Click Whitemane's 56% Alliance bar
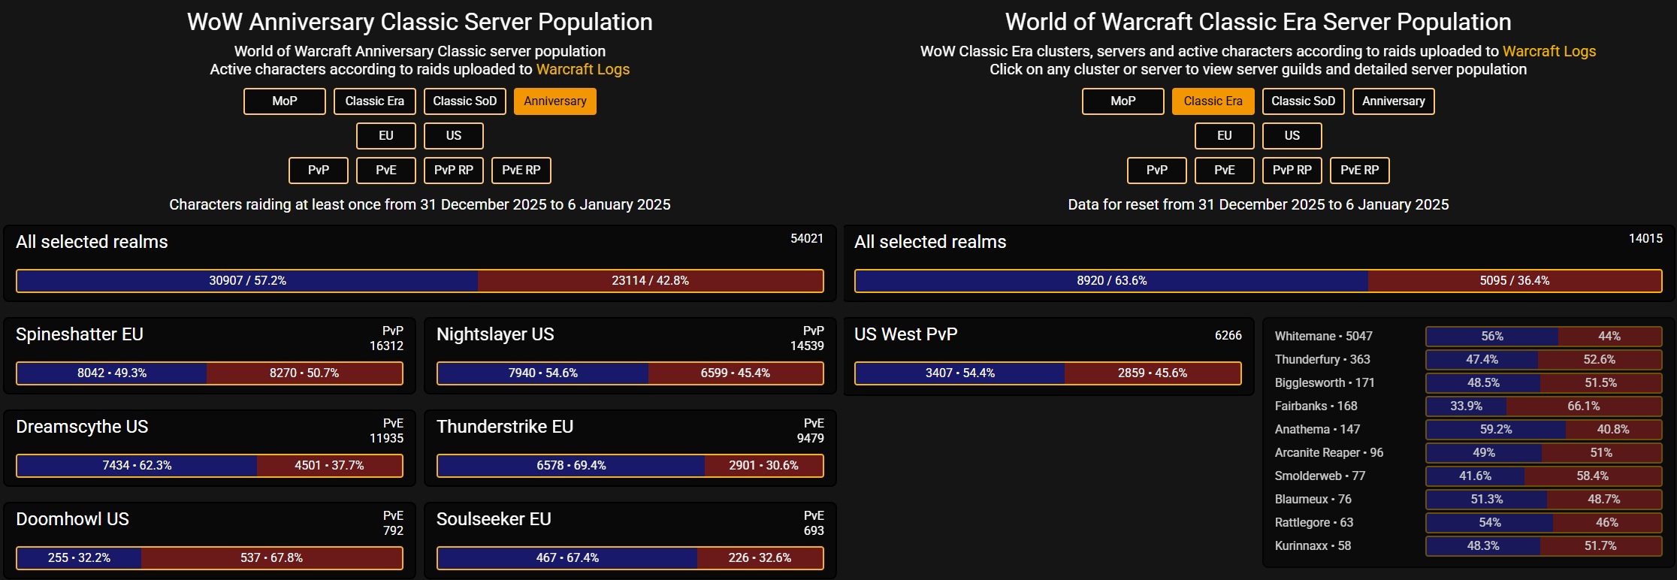1677x580 pixels. 1492,337
